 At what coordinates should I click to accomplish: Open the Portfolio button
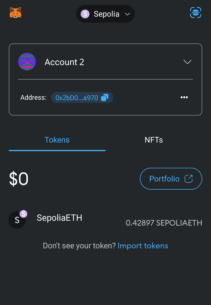[171, 179]
